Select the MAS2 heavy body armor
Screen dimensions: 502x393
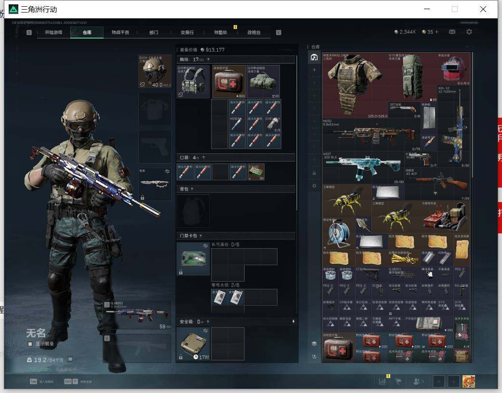355,85
